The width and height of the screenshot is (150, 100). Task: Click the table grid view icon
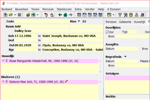[79, 15]
